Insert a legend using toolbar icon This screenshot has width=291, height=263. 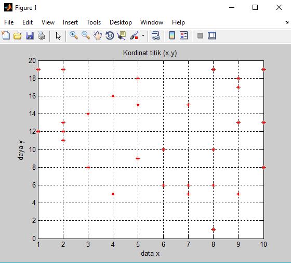pos(184,35)
